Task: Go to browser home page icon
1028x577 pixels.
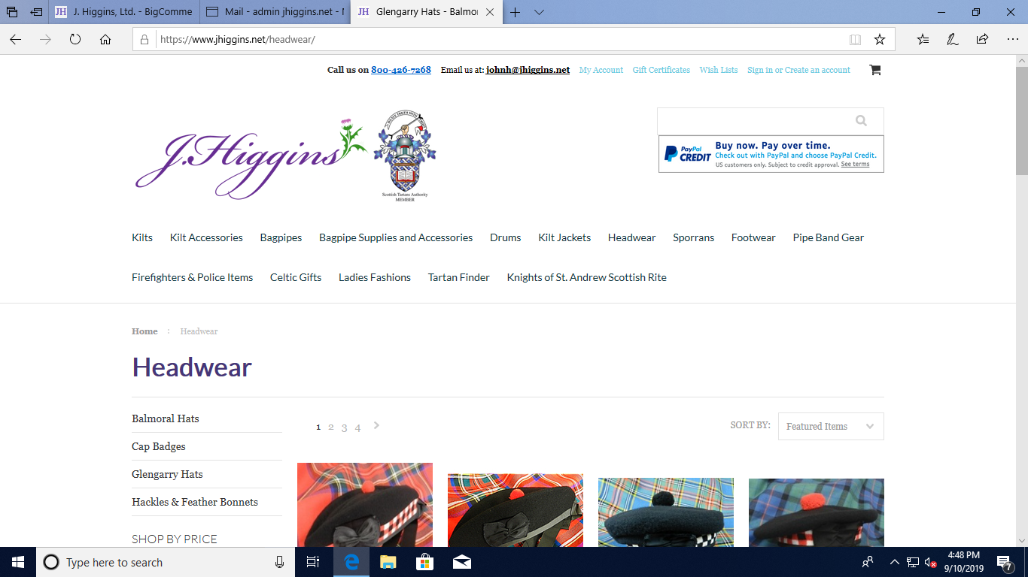Action: (x=105, y=40)
